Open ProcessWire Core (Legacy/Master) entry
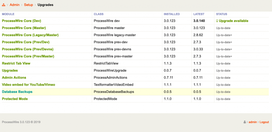 point(30,35)
